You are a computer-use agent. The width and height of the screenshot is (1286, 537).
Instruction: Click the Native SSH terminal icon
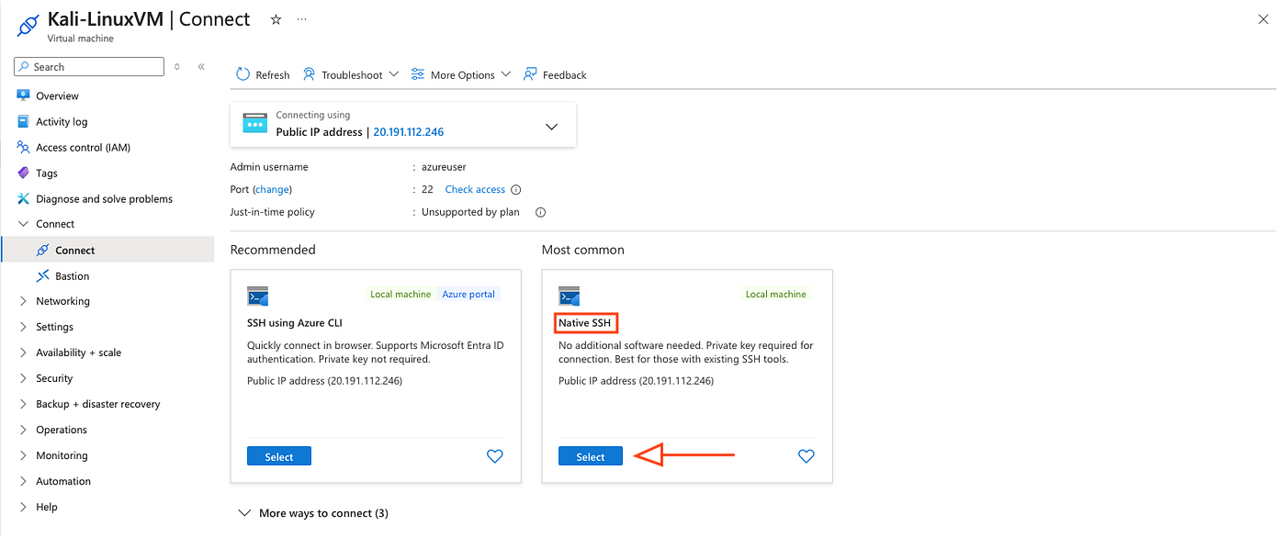pyautogui.click(x=569, y=296)
